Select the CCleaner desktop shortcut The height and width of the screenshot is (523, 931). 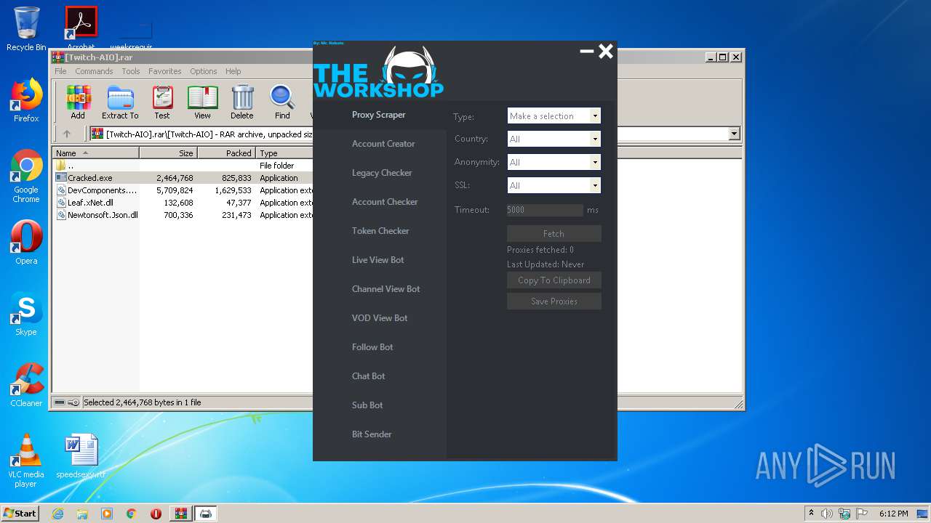point(26,385)
